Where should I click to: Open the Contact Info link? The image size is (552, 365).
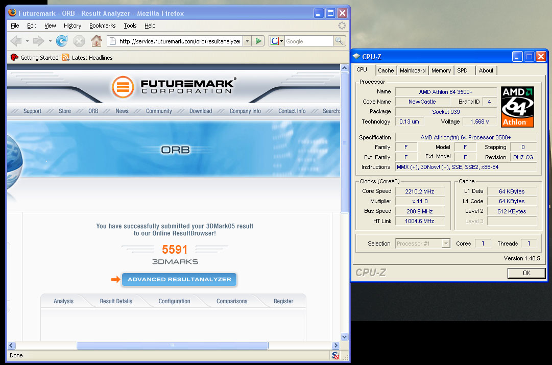[x=292, y=111]
